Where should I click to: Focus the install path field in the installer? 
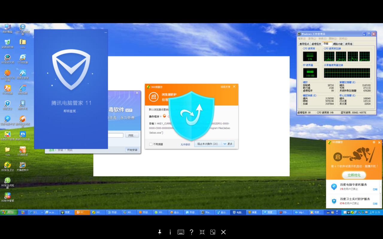pos(115,135)
